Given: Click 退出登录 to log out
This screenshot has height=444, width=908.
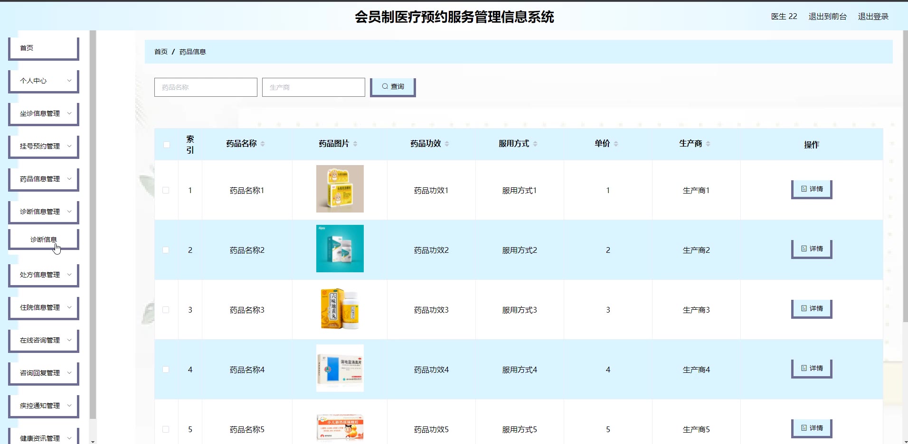Looking at the screenshot, I should click(873, 17).
